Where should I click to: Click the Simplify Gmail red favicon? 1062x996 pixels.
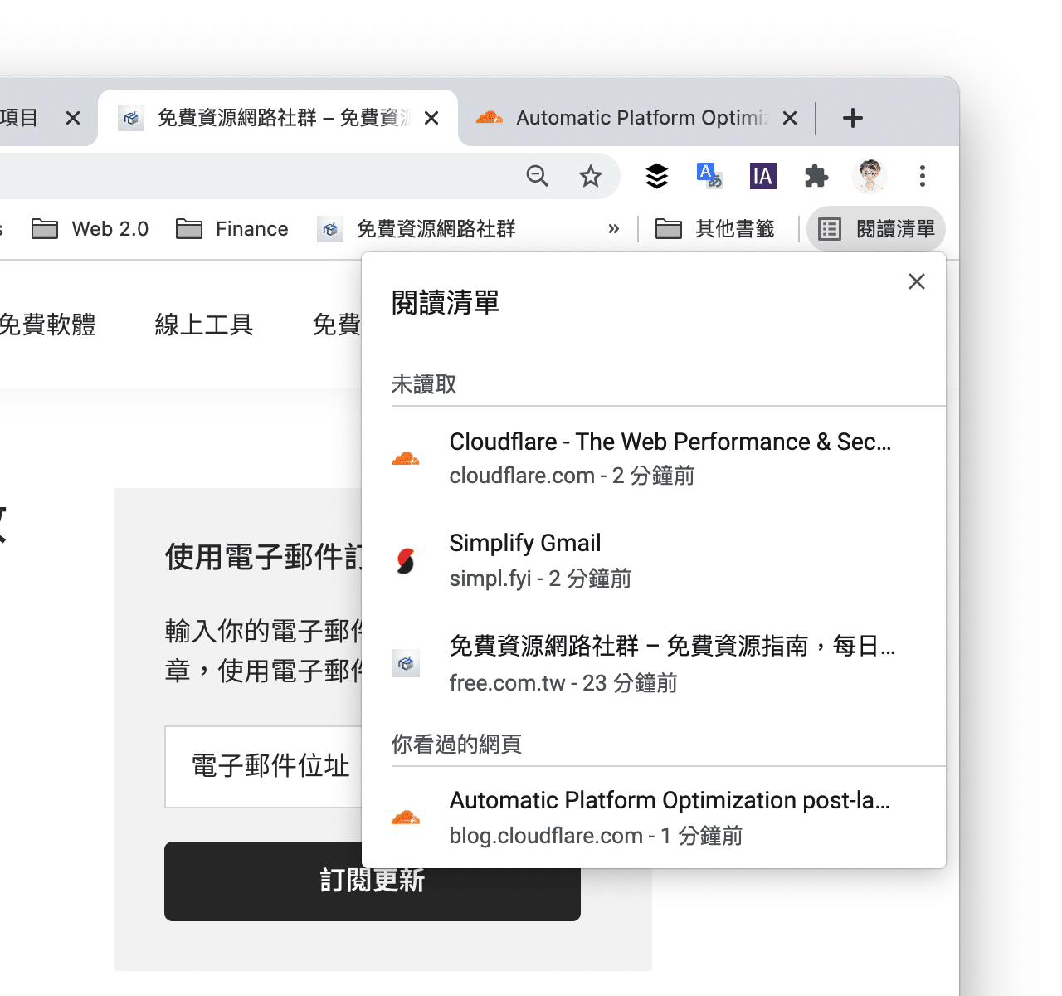[406, 561]
